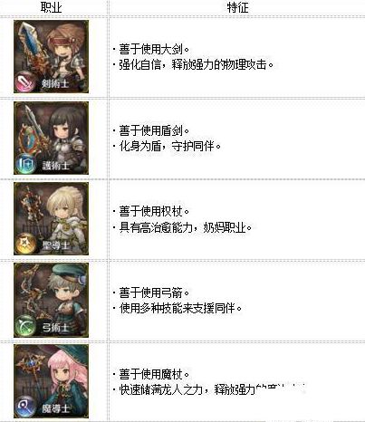
Task: Click the teal shield class icon
Action: pos(25,163)
